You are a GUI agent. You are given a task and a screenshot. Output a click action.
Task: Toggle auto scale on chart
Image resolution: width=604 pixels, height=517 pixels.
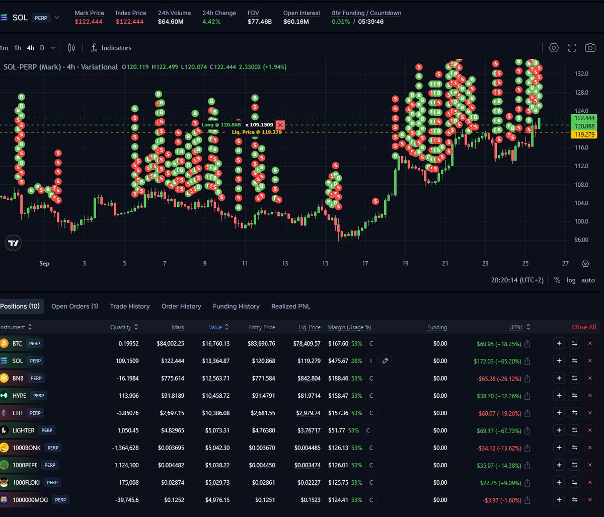(x=588, y=280)
